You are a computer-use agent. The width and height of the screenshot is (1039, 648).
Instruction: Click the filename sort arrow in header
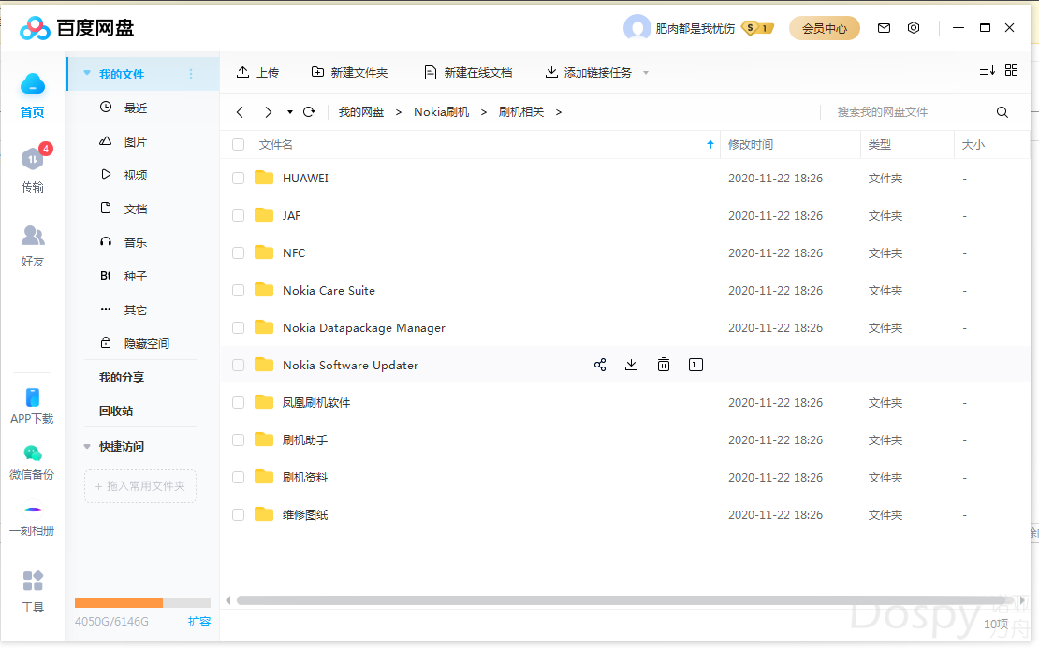coord(710,144)
